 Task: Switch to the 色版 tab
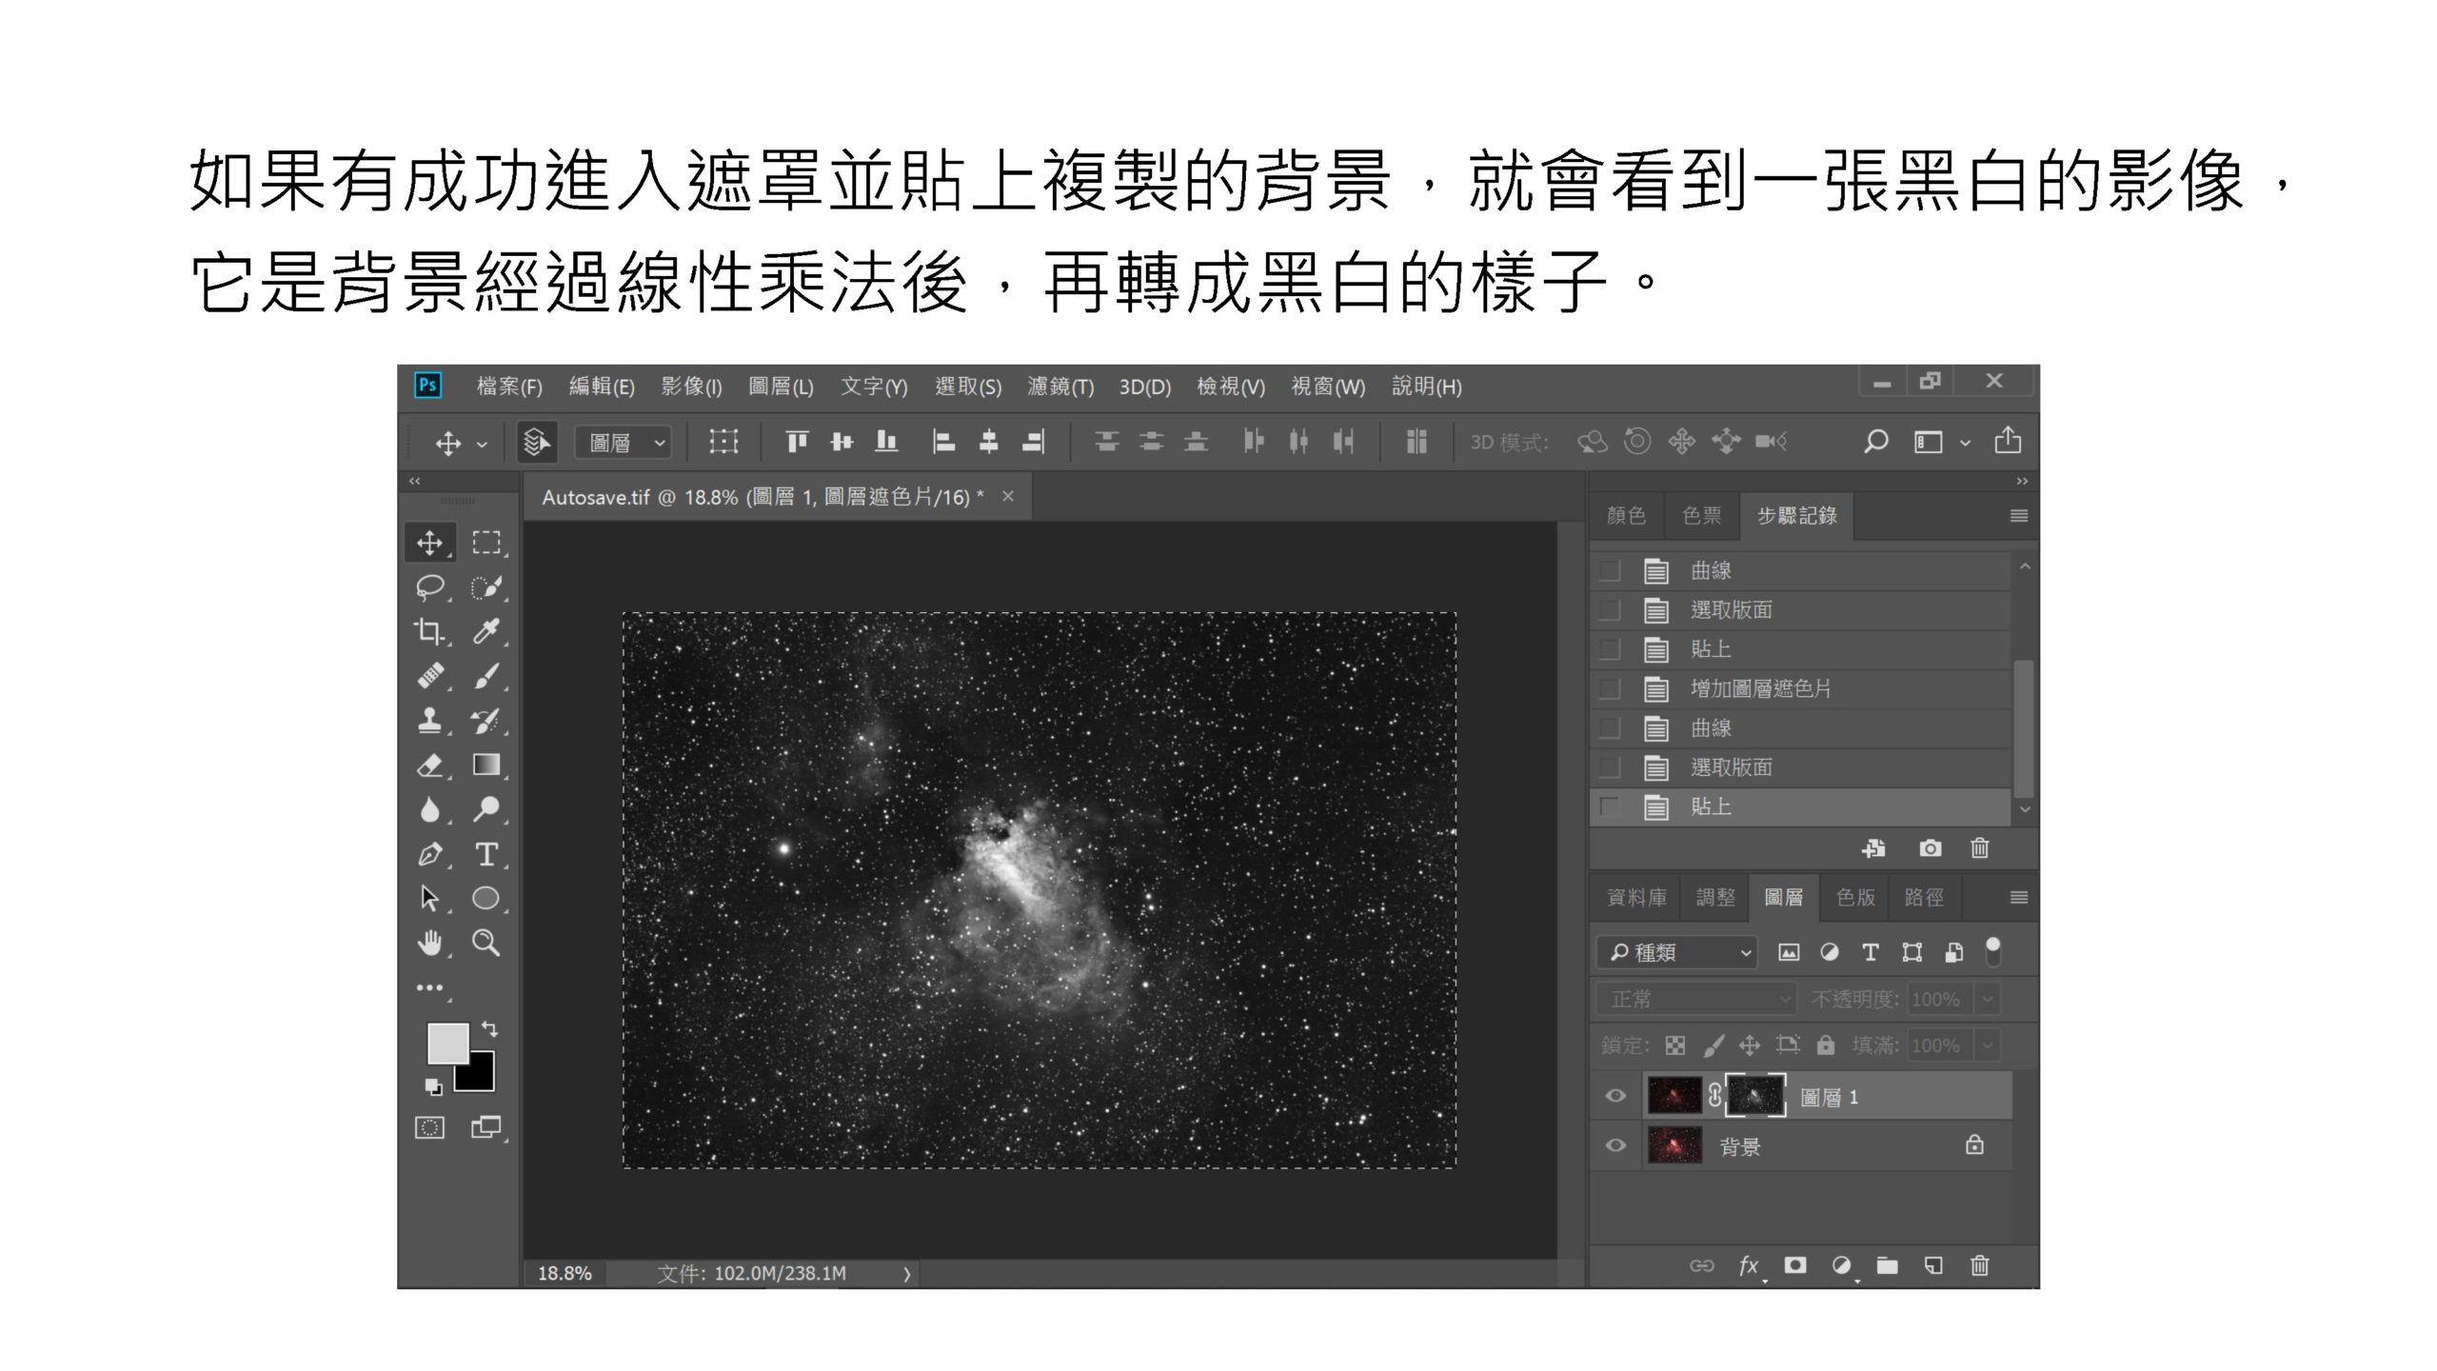click(x=1854, y=897)
